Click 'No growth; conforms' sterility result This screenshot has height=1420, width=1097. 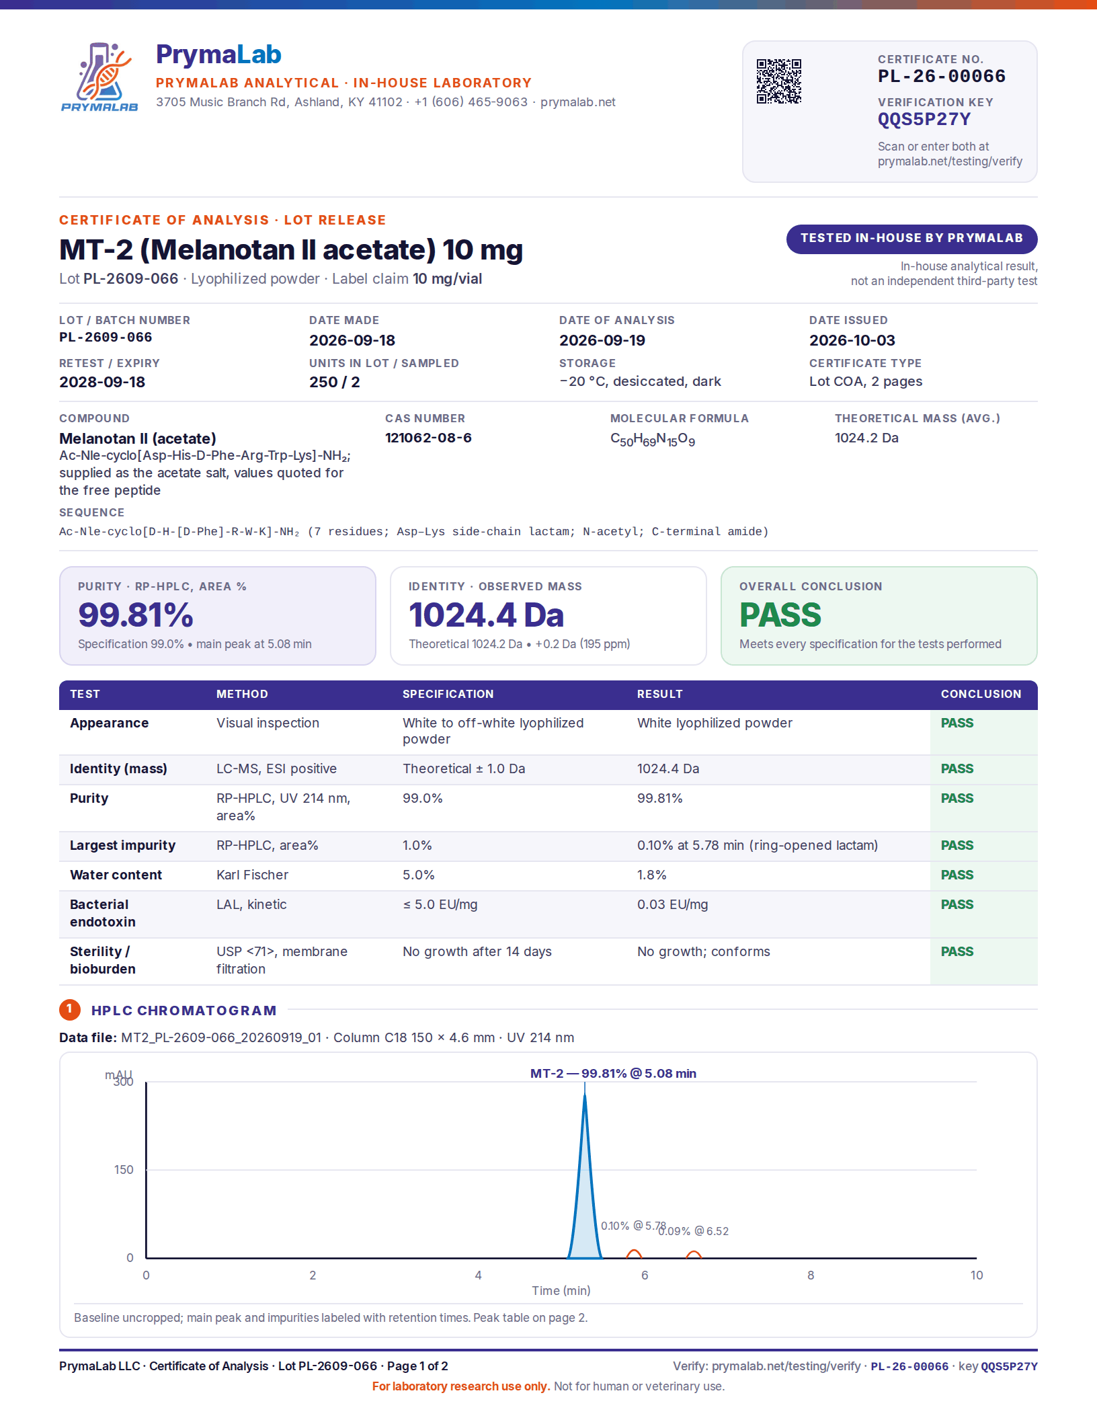(704, 952)
